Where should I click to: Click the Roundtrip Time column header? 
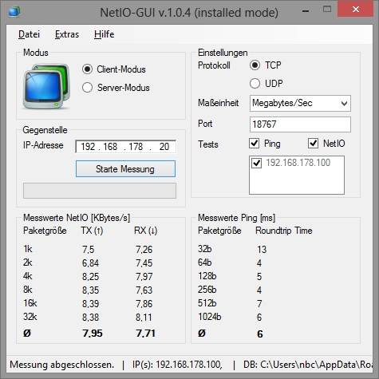(x=284, y=231)
